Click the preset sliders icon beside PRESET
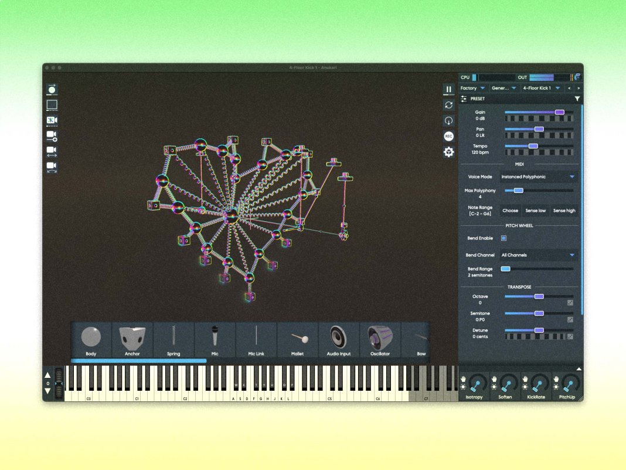Screen dimensions: 626x470 pyautogui.click(x=464, y=99)
